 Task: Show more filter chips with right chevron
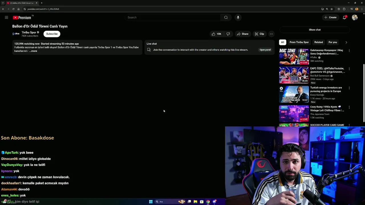(x=346, y=42)
